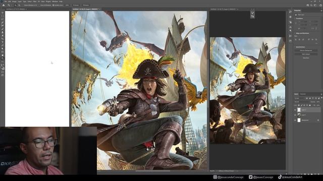The height and width of the screenshot is (181, 323).
Task: Toggle Quick Mask mode icon
Action: 3,72
